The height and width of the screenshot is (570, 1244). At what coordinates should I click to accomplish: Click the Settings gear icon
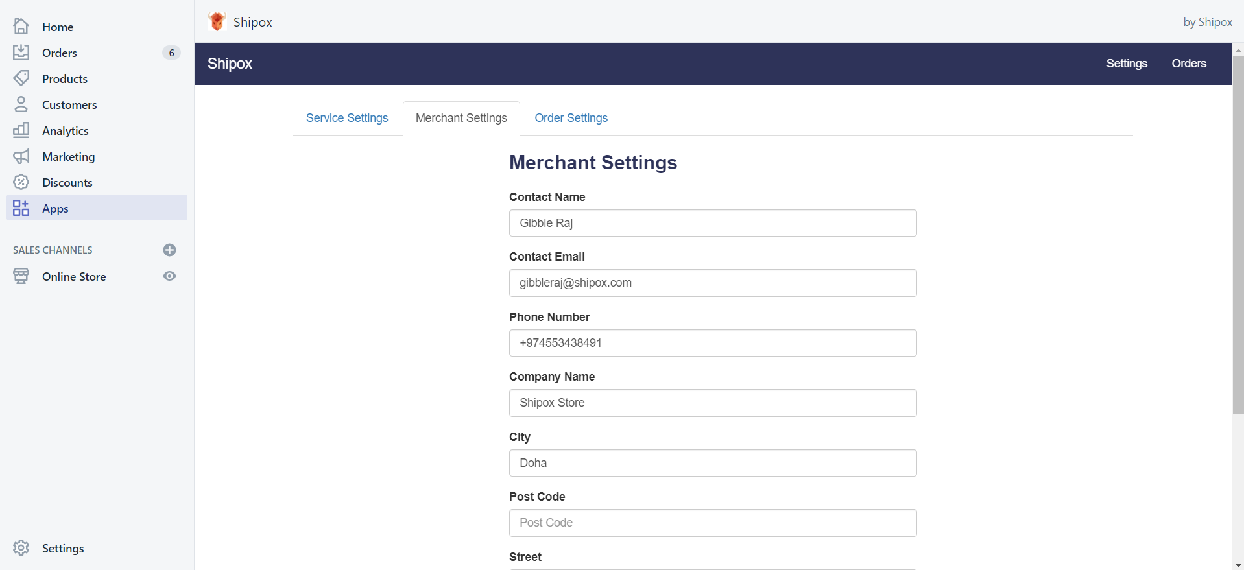[x=21, y=548]
